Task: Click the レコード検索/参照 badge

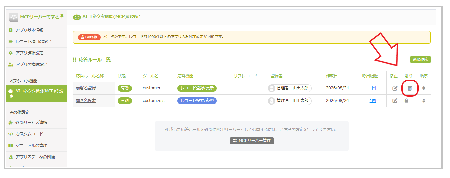Action: click(x=197, y=100)
